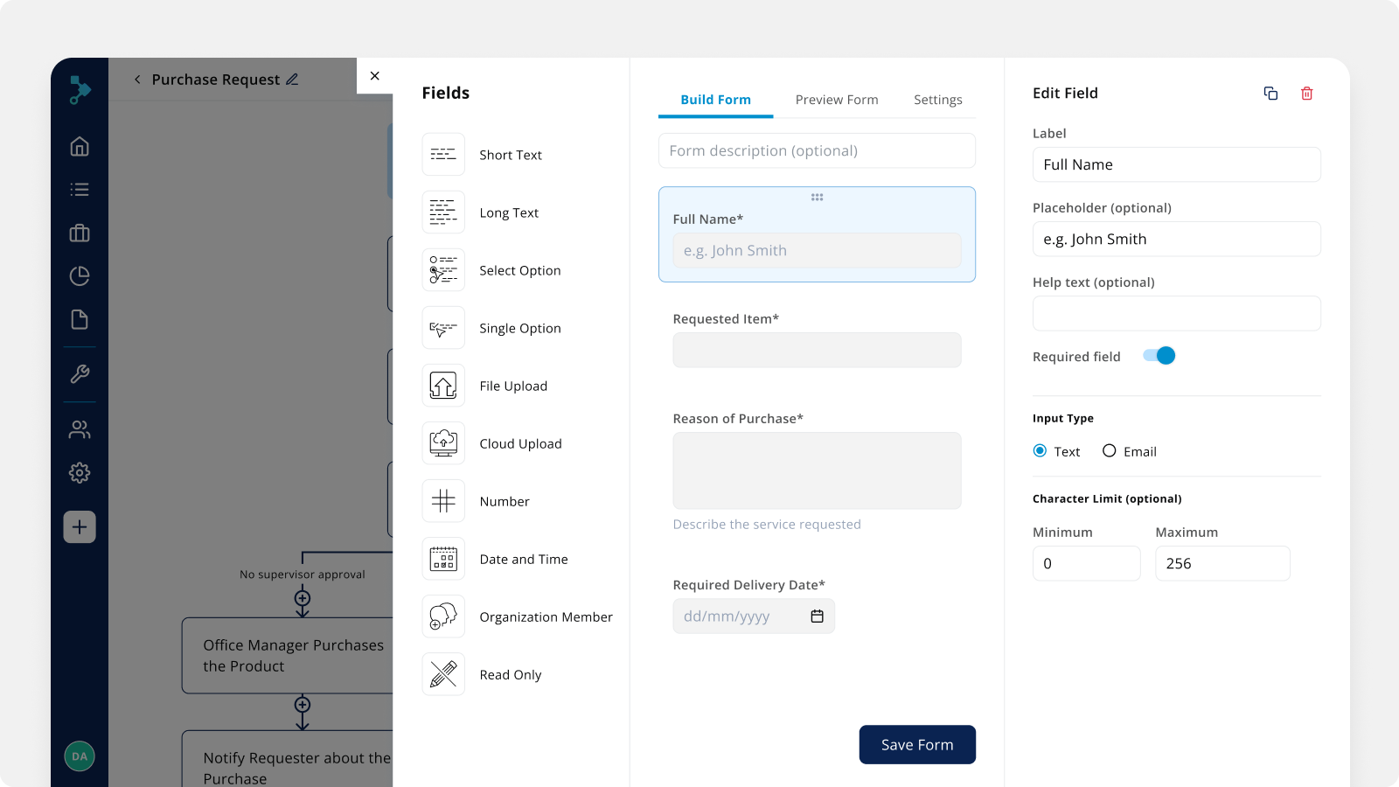
Task: Toggle the Required field switch
Action: click(1159, 356)
